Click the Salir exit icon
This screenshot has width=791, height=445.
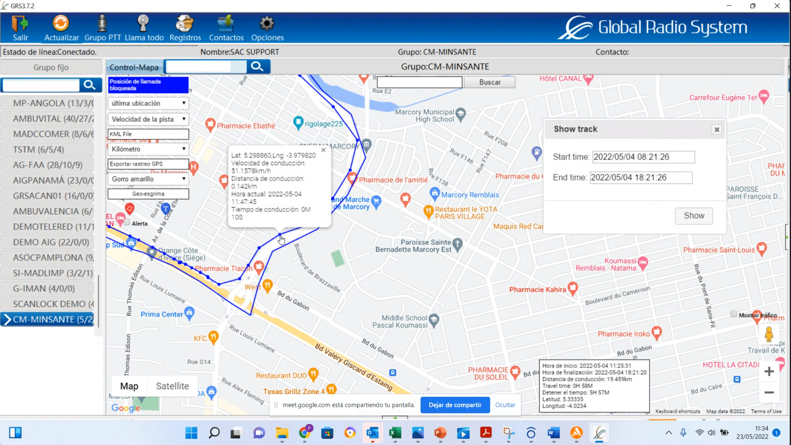tap(20, 24)
